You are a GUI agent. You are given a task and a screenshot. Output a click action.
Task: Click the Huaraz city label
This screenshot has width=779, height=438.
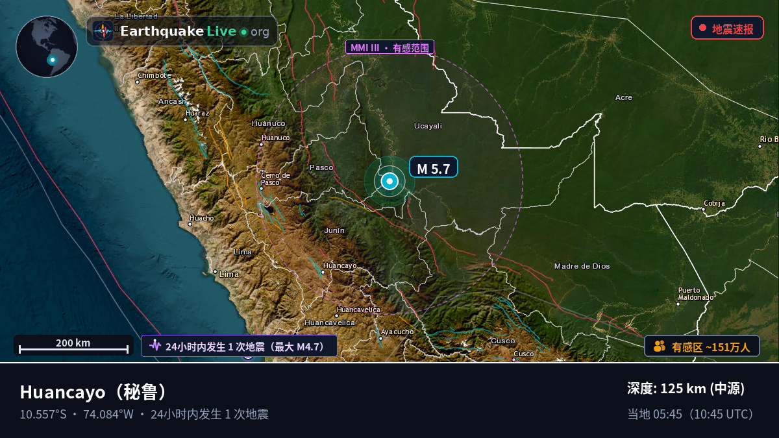(197, 113)
